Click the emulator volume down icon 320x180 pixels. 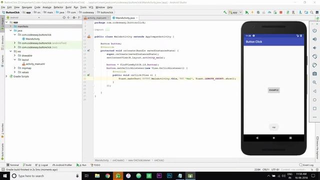coord(314,48)
